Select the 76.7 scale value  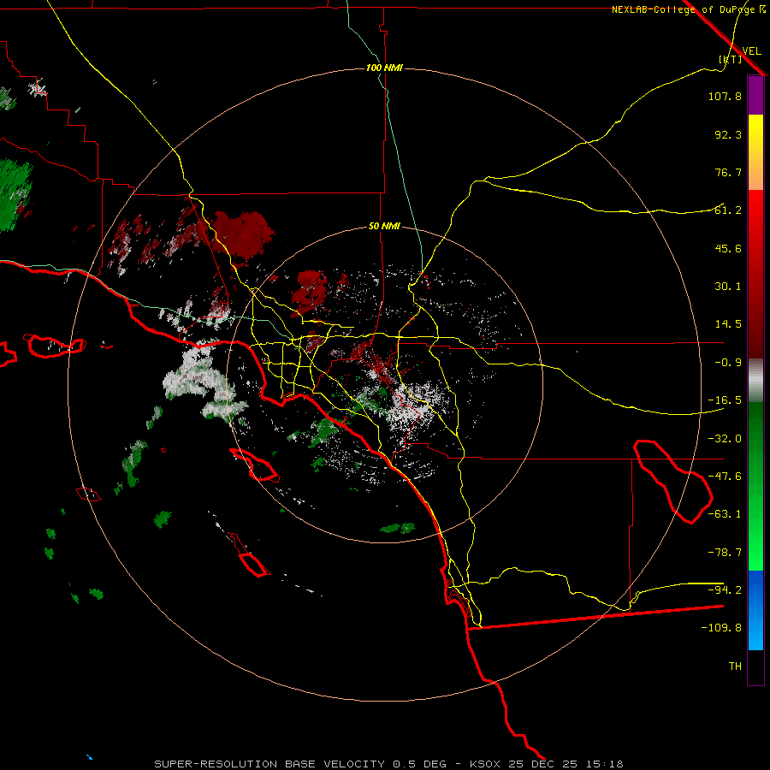pos(728,172)
